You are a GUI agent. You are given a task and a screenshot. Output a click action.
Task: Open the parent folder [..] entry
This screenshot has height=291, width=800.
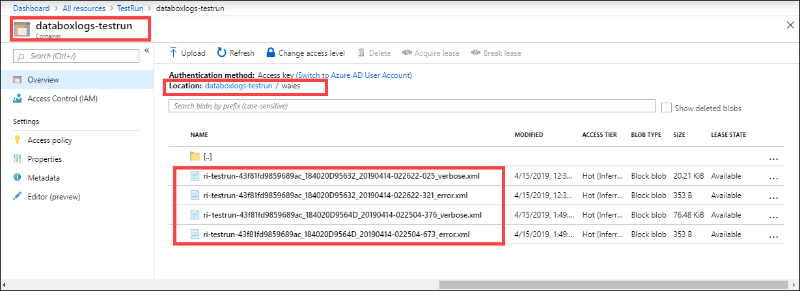[x=208, y=157]
